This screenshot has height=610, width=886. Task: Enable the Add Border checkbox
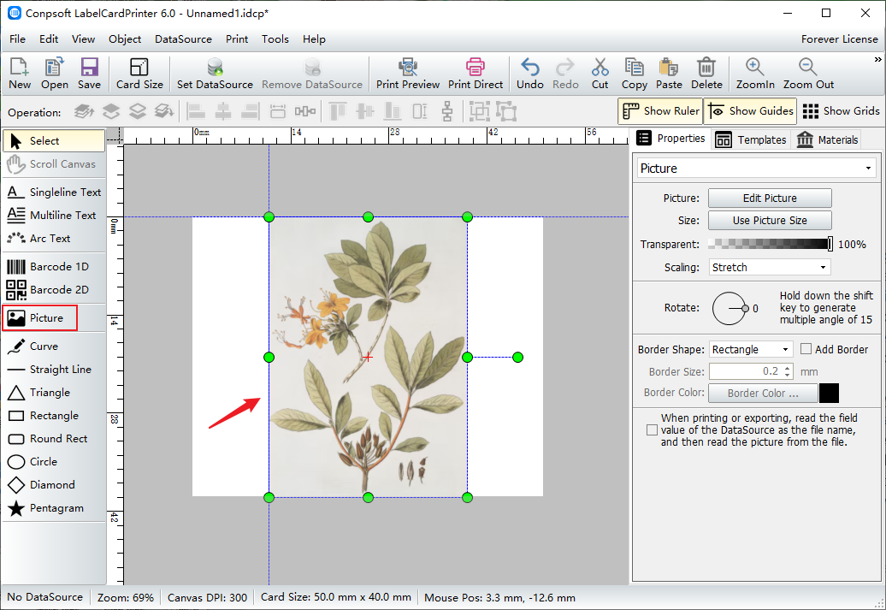(x=806, y=349)
